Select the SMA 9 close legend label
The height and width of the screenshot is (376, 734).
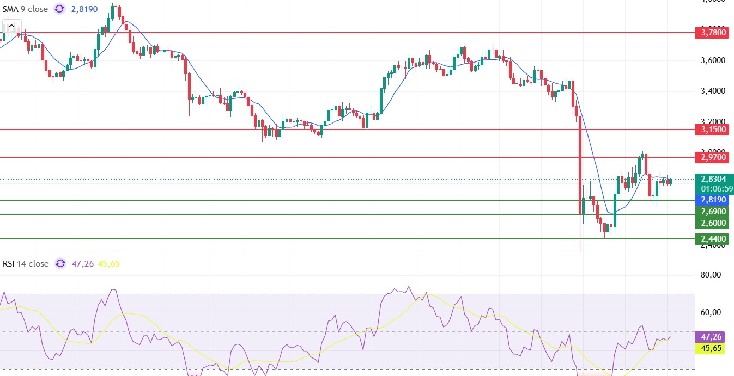25,9
